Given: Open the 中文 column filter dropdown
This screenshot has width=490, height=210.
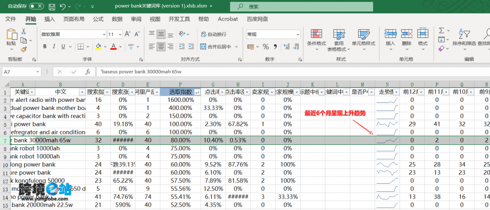Looking at the screenshot, I should point(82,92).
